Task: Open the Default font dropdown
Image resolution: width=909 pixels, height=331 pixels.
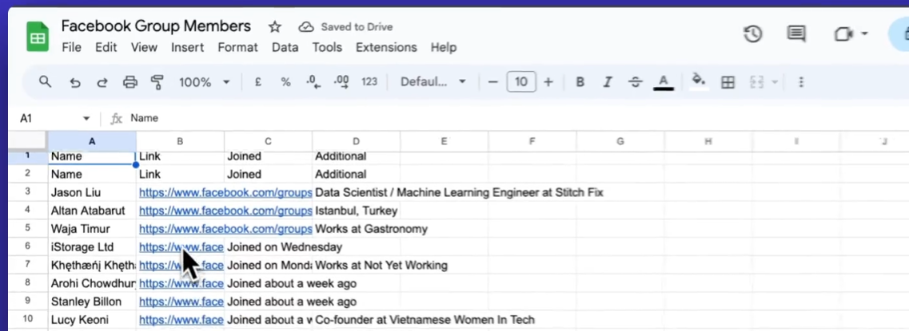Action: [433, 82]
